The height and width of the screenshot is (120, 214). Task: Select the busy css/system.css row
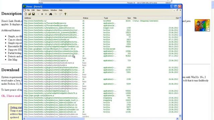coord(101,114)
